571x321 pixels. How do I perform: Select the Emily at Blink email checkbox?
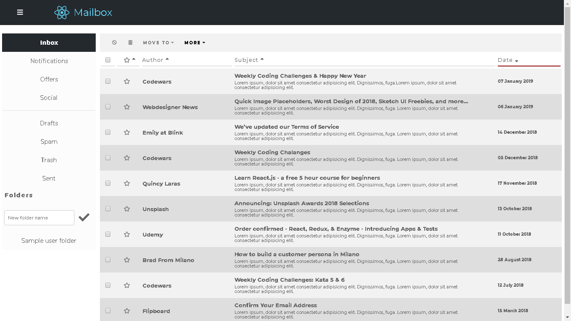108,132
